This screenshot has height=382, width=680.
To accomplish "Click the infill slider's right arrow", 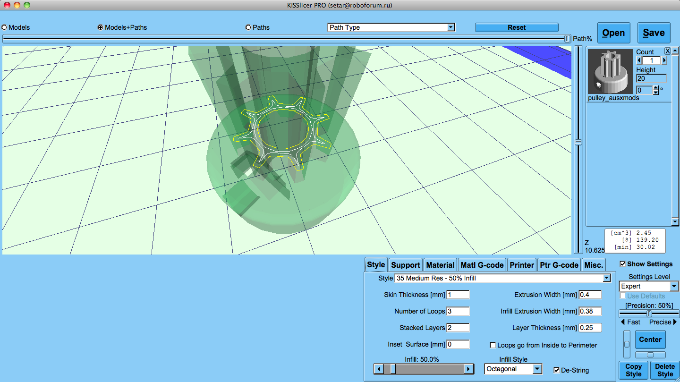I will [468, 369].
